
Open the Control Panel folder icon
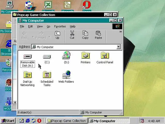click(105, 55)
